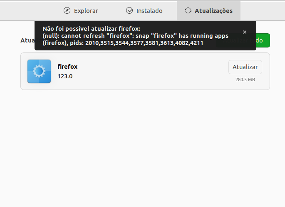The image size is (285, 207).
Task: Open the Explorar tab label
Action: (86, 10)
